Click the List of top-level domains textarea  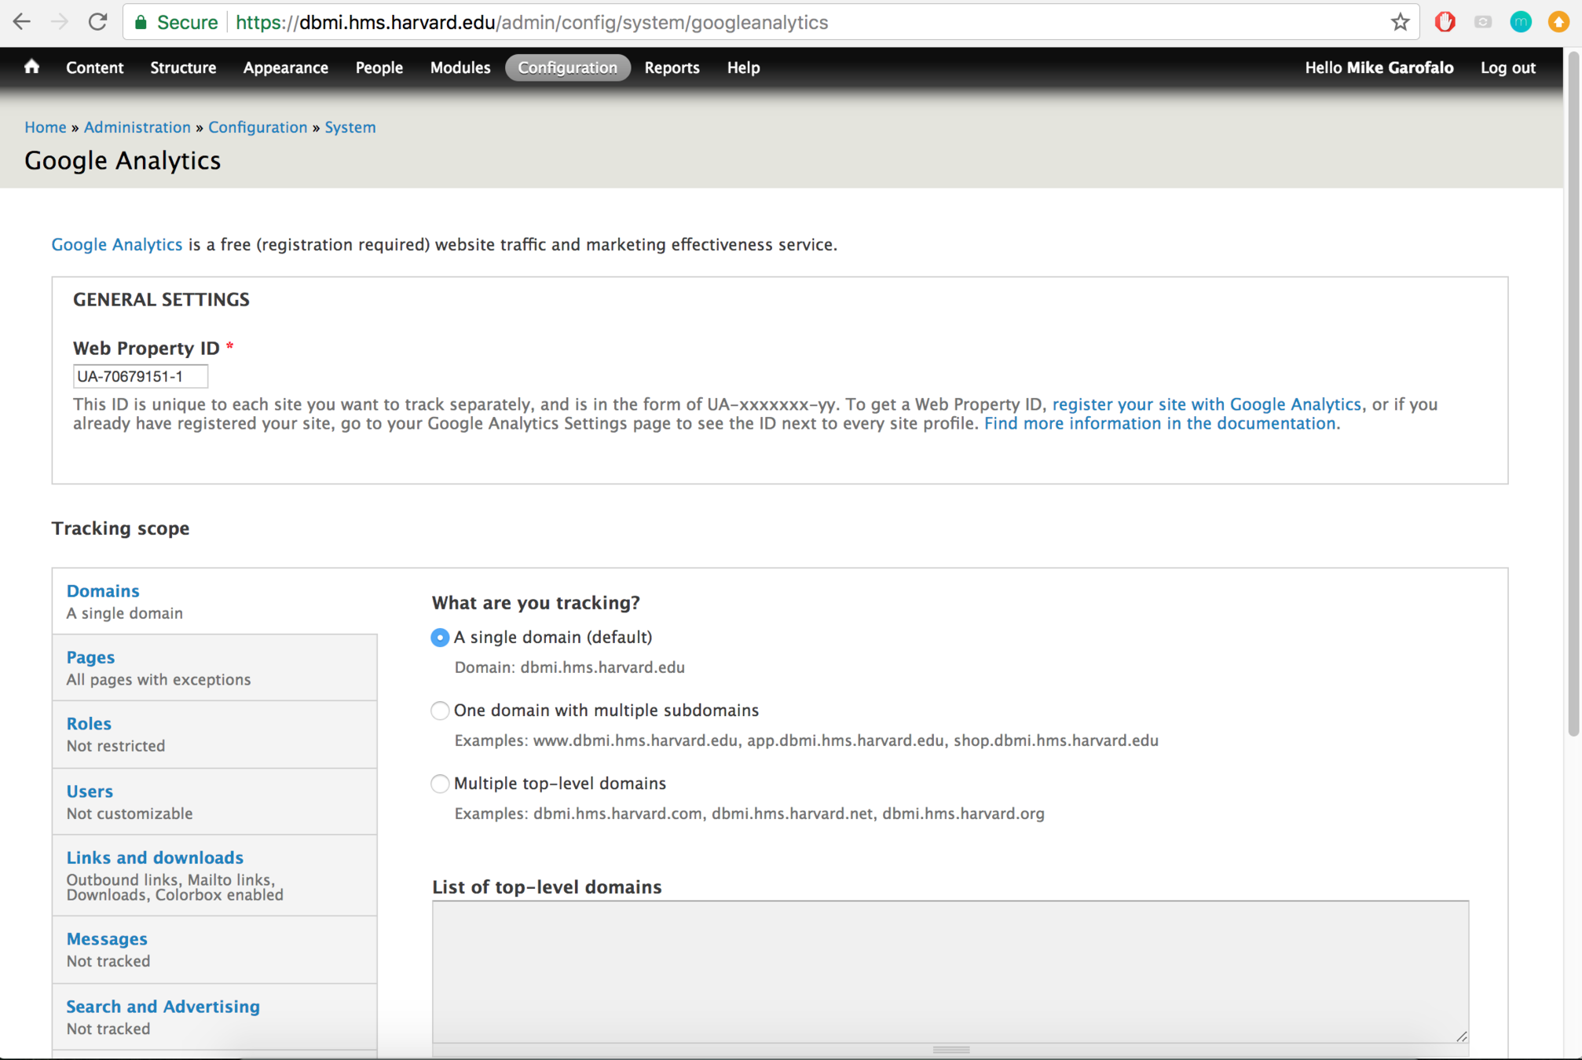point(950,971)
